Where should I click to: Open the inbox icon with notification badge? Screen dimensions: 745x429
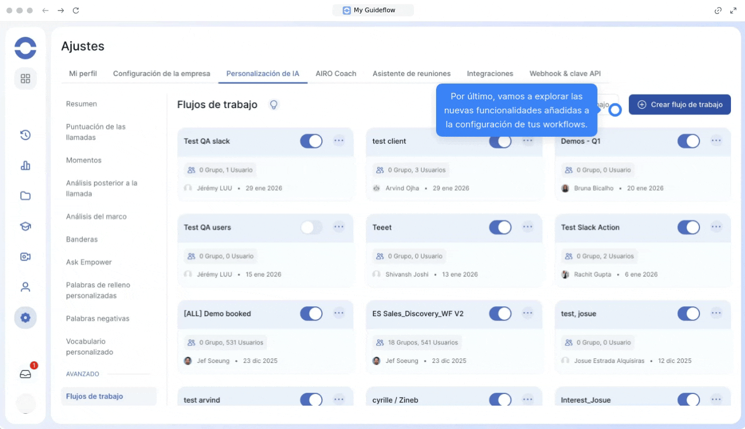(25, 375)
